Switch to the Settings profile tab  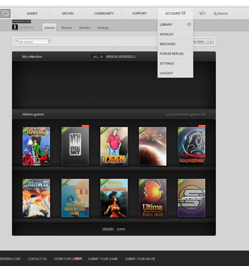103,28
